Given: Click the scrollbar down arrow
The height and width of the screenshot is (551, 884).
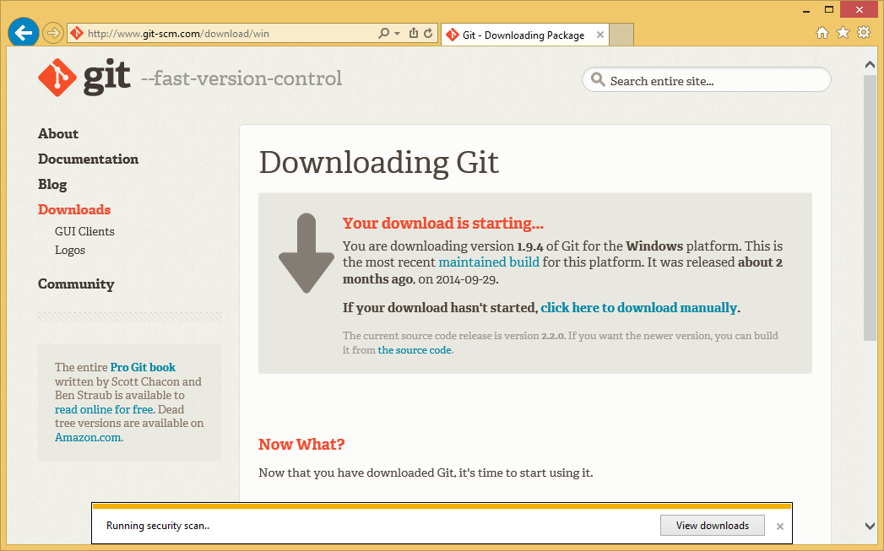Looking at the screenshot, I should point(870,526).
